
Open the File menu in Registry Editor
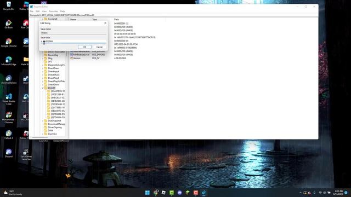point(32,11)
